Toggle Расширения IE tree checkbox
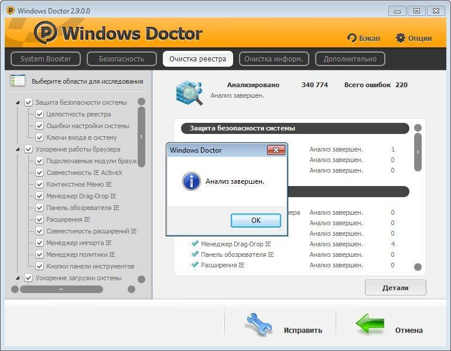 (x=39, y=219)
